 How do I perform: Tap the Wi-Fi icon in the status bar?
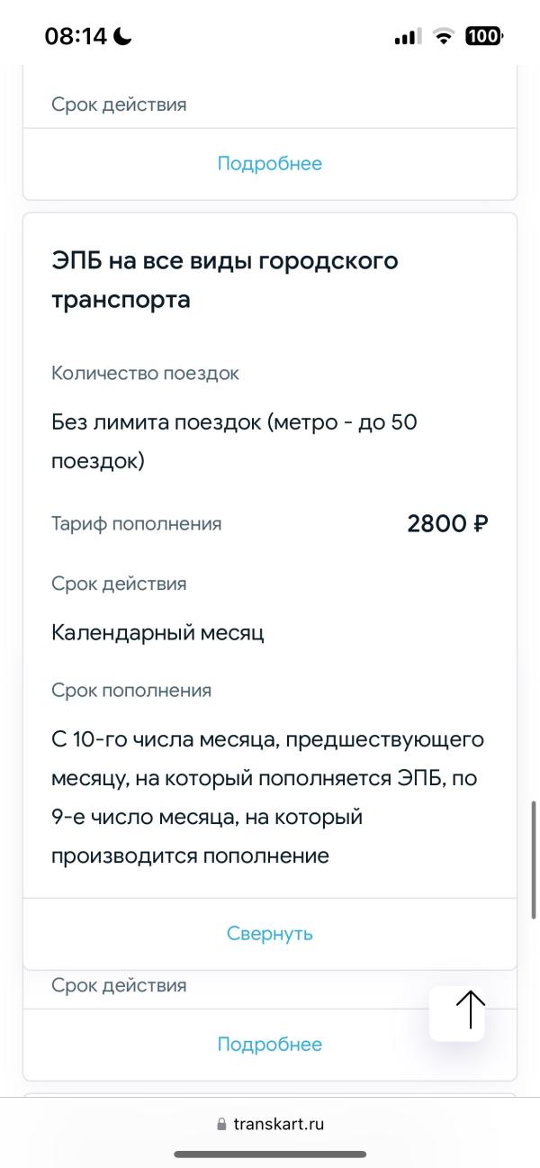(x=444, y=36)
